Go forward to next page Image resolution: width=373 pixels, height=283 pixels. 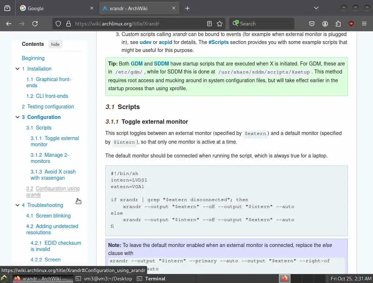pyautogui.click(x=21, y=24)
